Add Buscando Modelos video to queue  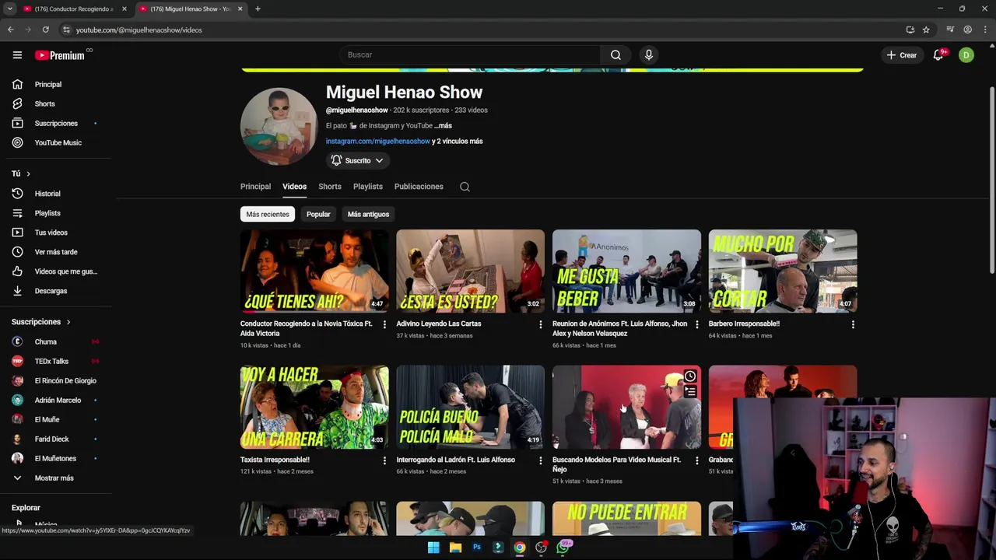(x=690, y=392)
